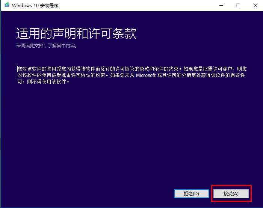Click blank title bar area left of minimize
The width and height of the screenshot is (263, 208).
pos(150,5)
